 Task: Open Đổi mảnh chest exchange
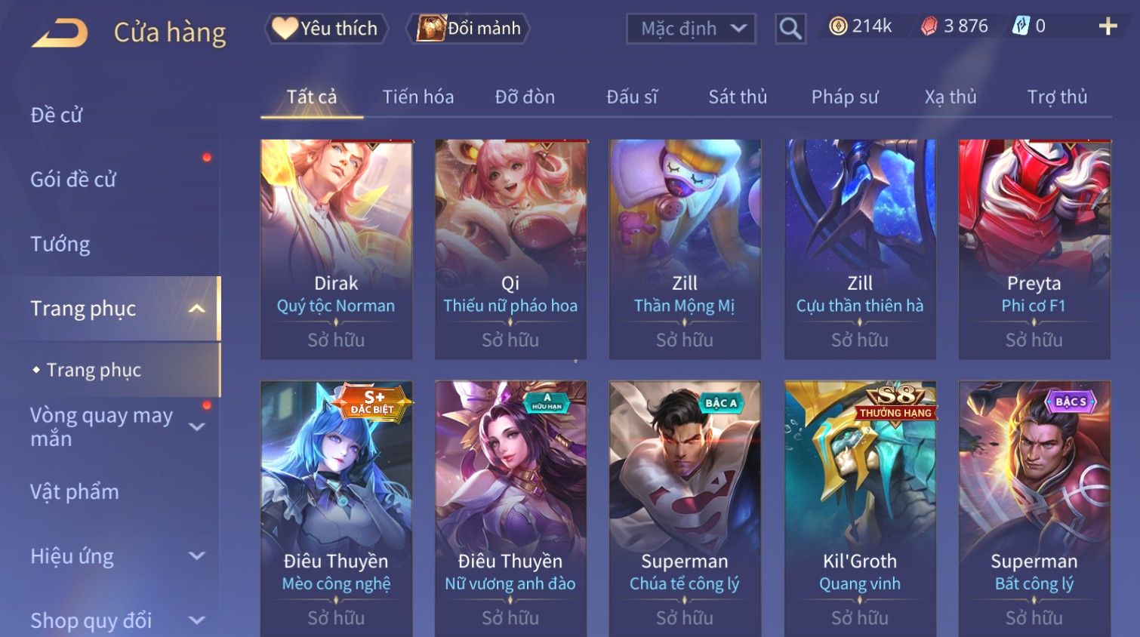point(469,29)
